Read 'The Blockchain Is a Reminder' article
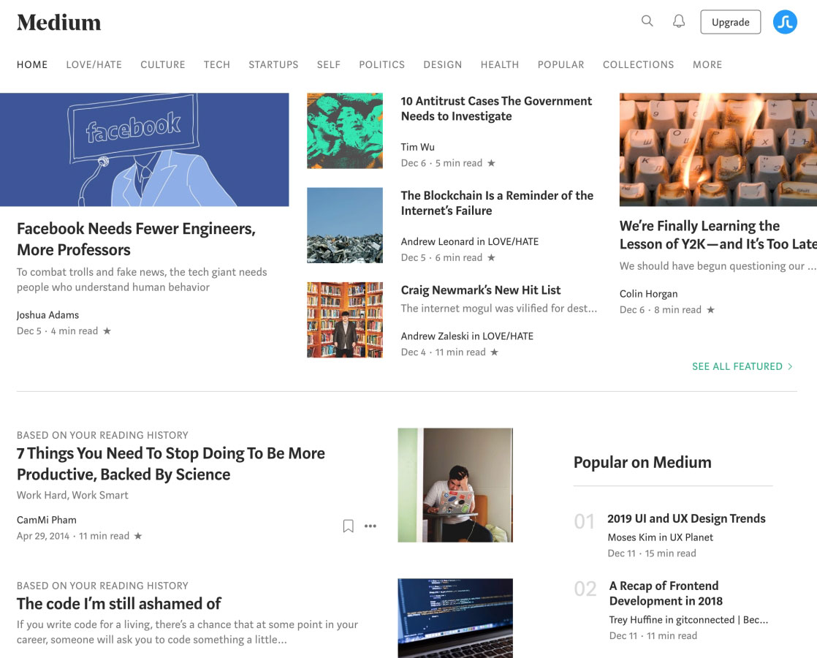The height and width of the screenshot is (658, 817). coord(497,203)
